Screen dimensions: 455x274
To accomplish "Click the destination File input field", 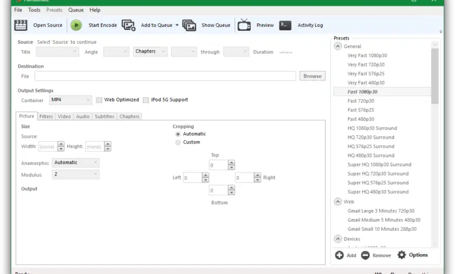I will coord(166,76).
